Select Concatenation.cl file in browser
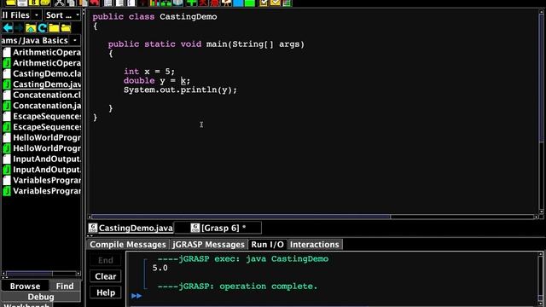The image size is (546, 307). pos(42,95)
